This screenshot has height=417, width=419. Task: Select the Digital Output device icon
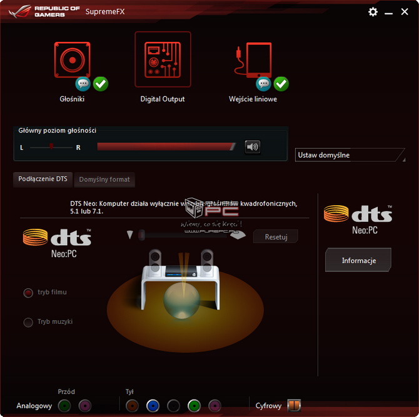pyautogui.click(x=163, y=59)
